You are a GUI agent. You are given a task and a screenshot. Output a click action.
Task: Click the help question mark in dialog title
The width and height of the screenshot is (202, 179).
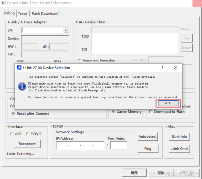coord(163,68)
